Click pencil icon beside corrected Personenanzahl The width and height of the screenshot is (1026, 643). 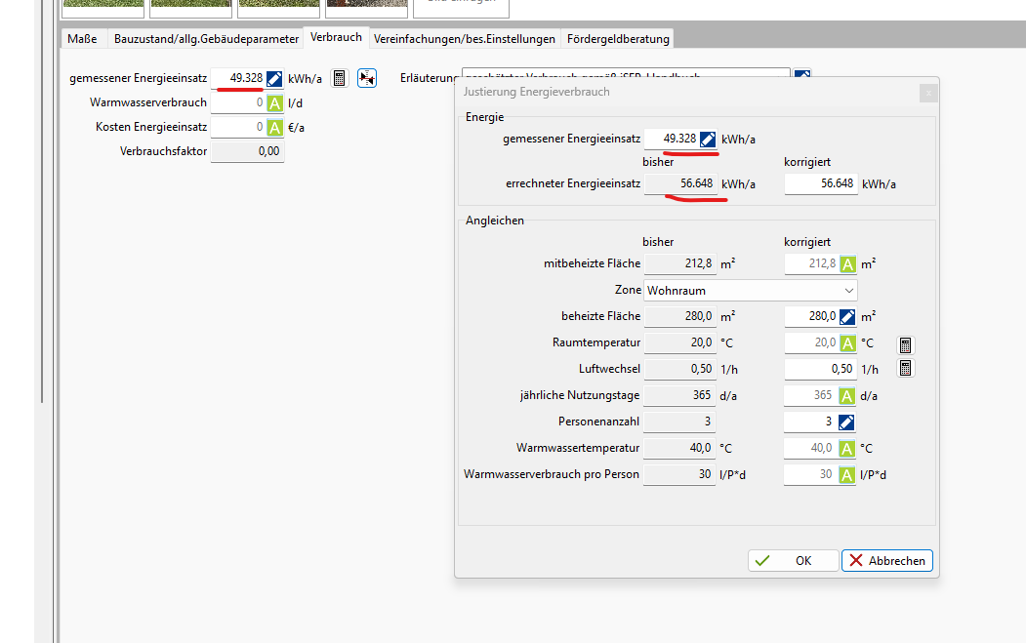tap(847, 422)
